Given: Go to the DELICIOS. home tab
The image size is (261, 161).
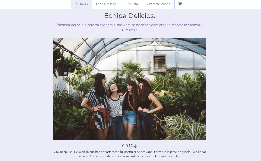Looking at the screenshot, I should click(x=82, y=4).
